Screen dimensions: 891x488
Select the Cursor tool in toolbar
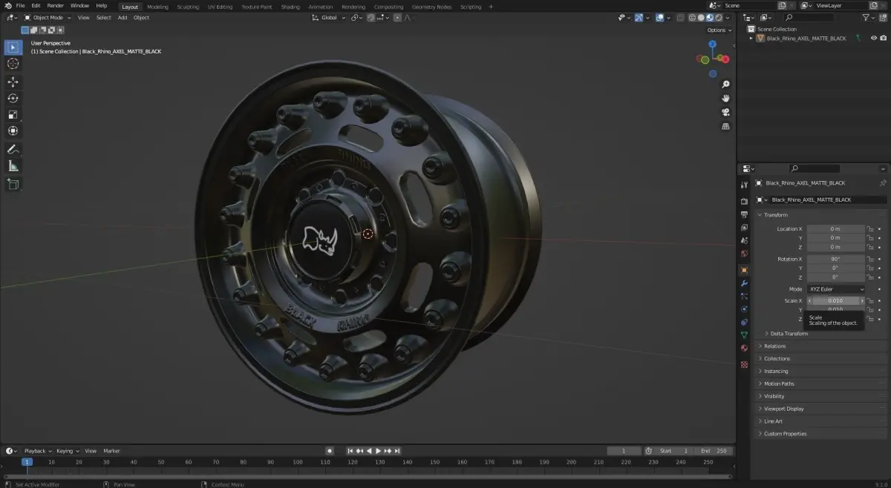tap(13, 64)
